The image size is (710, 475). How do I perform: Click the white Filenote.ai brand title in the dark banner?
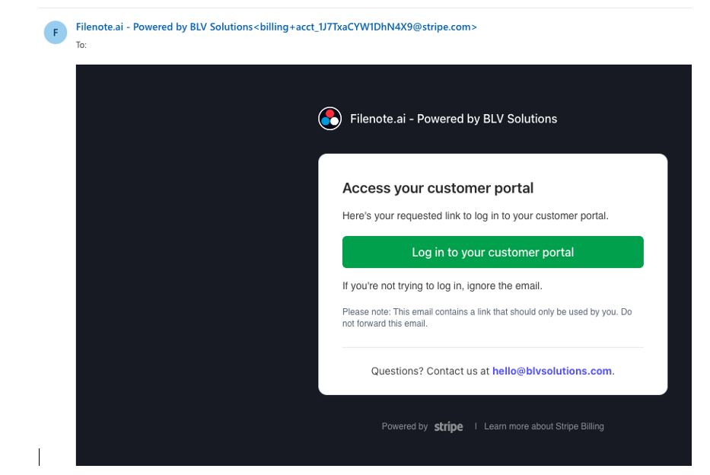454,119
